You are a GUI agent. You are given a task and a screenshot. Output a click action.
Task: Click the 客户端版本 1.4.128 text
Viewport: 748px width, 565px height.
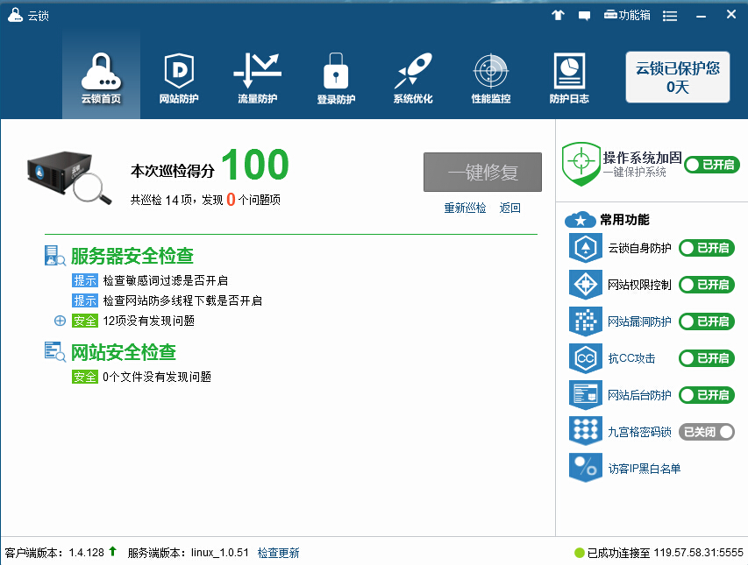point(54,553)
